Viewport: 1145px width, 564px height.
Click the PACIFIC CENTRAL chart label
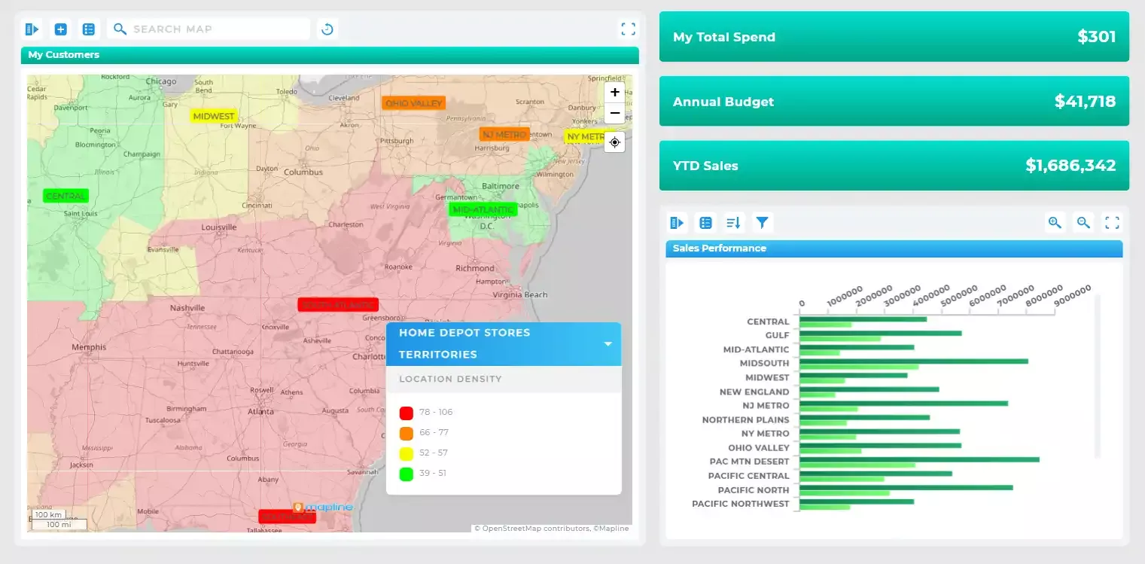(749, 476)
